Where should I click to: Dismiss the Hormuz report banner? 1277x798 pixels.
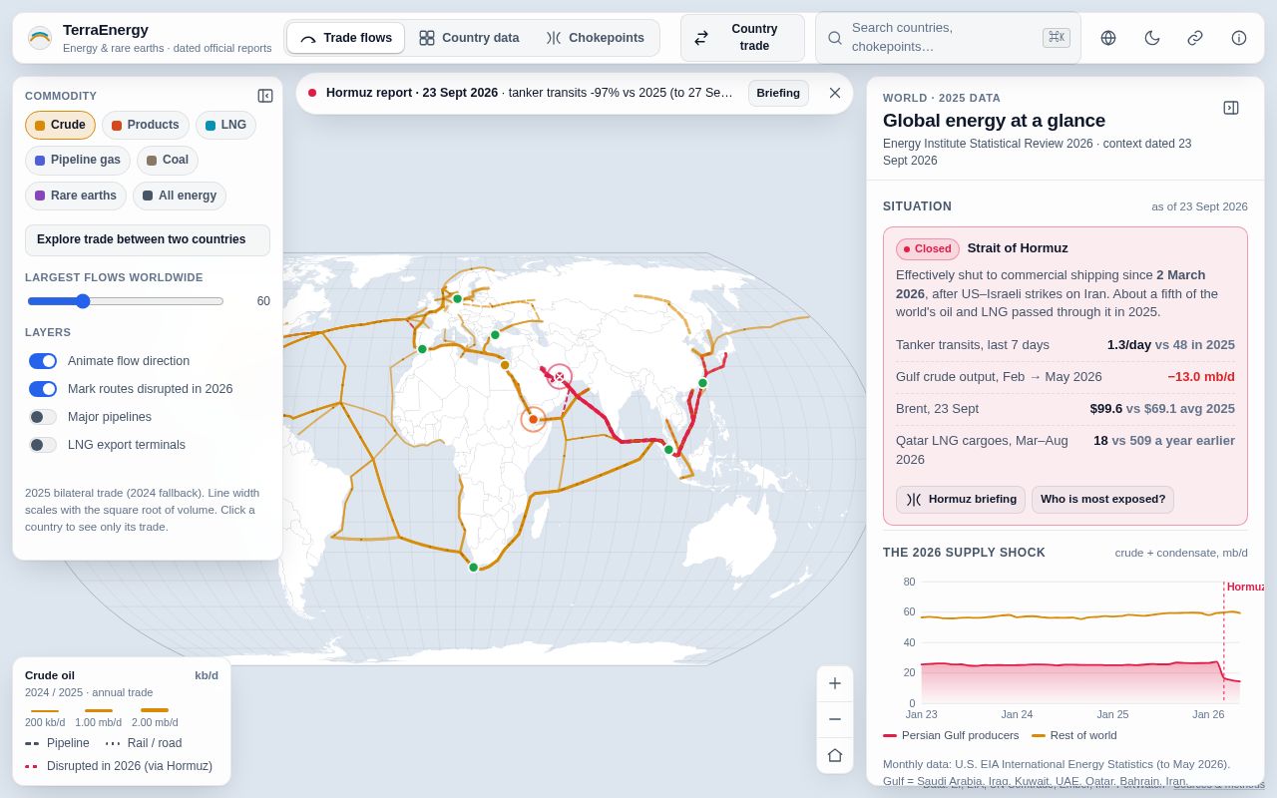tap(835, 93)
